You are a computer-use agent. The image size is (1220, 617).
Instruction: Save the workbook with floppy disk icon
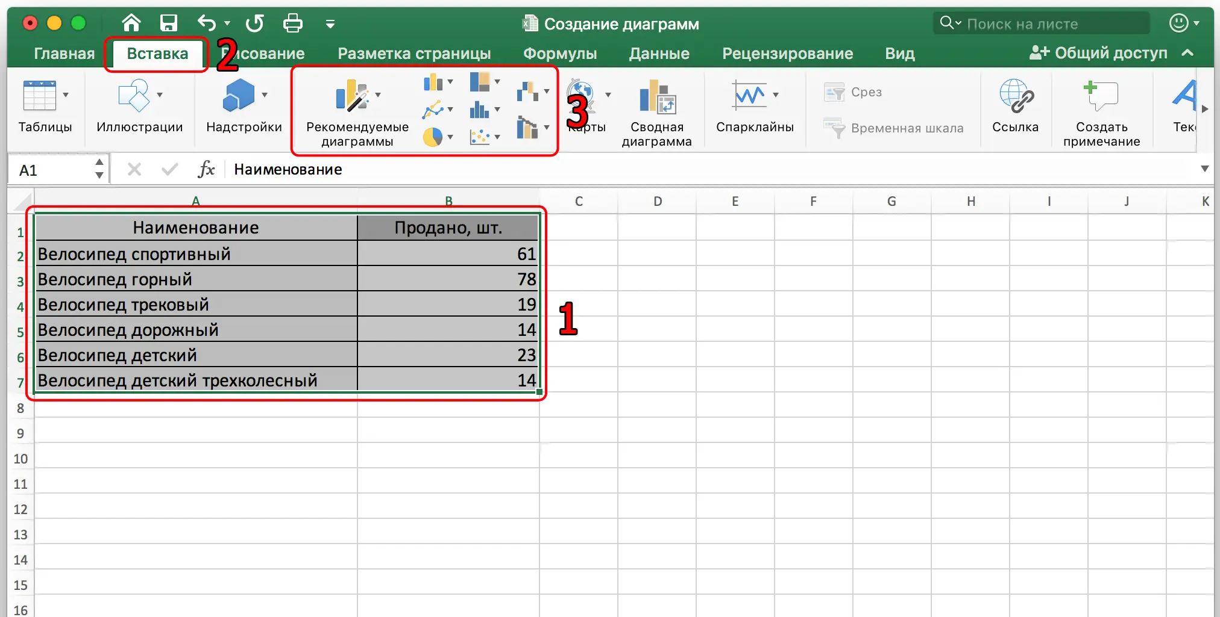(169, 23)
